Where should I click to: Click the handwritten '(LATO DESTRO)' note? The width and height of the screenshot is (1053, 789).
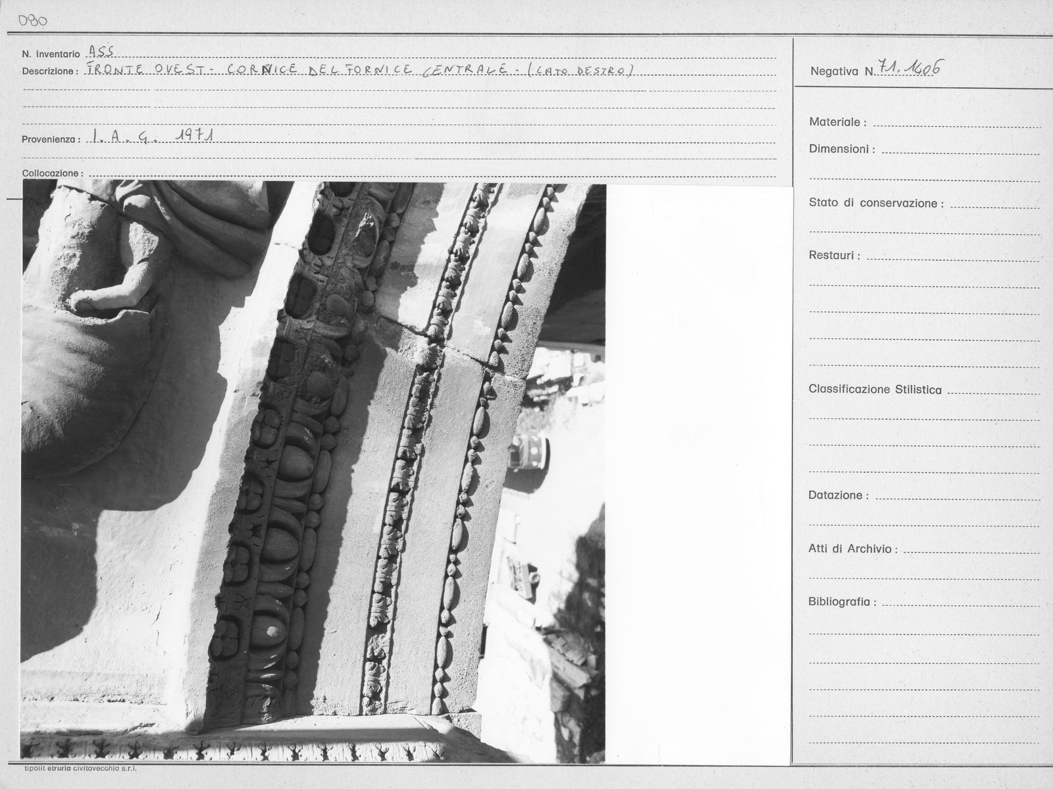tap(582, 70)
